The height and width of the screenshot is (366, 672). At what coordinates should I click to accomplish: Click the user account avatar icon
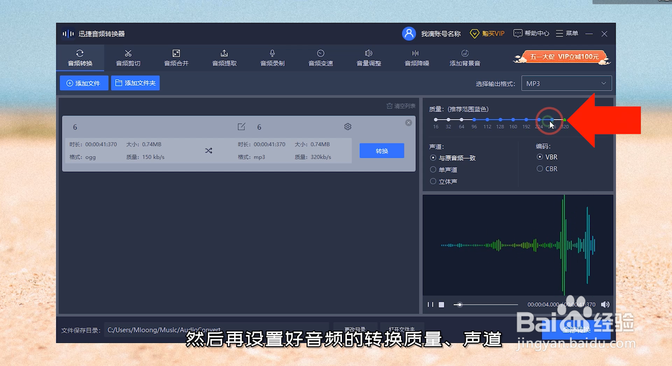(x=409, y=34)
